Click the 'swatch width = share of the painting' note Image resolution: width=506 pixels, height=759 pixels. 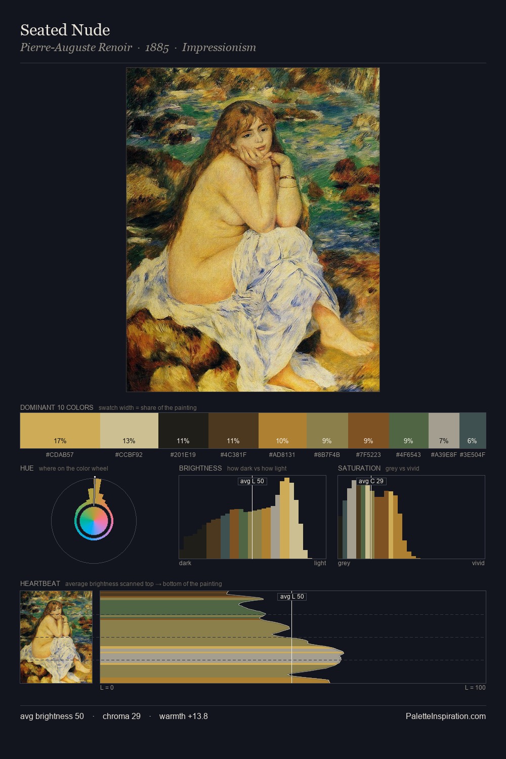[x=148, y=408]
